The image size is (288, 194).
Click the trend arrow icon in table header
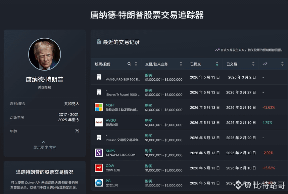[x=265, y=64]
